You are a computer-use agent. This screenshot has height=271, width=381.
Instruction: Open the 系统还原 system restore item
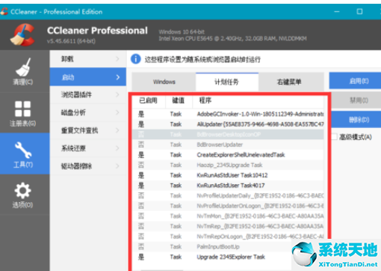tap(88, 148)
